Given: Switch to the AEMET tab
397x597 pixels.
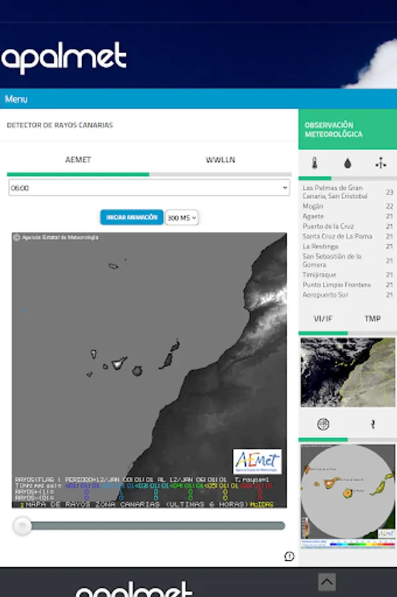Looking at the screenshot, I should click(x=78, y=160).
